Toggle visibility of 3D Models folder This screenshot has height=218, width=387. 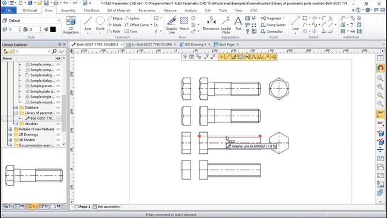pos(58,140)
